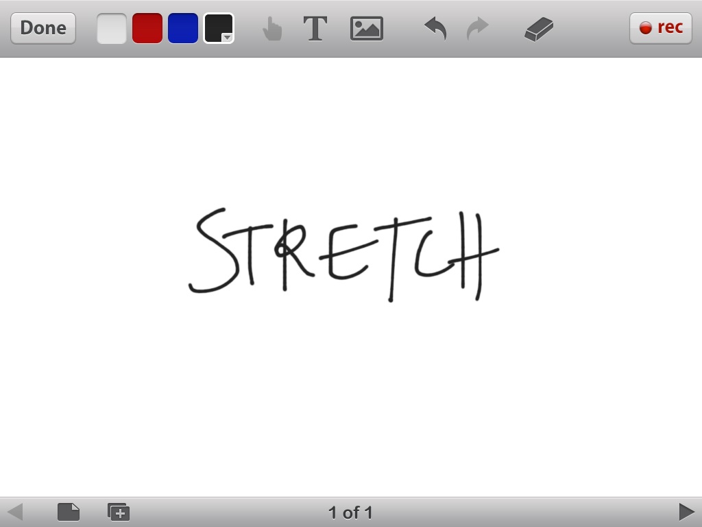Viewport: 702px width, 527px height.
Task: Add a new page with the plus icon
Action: point(119,512)
